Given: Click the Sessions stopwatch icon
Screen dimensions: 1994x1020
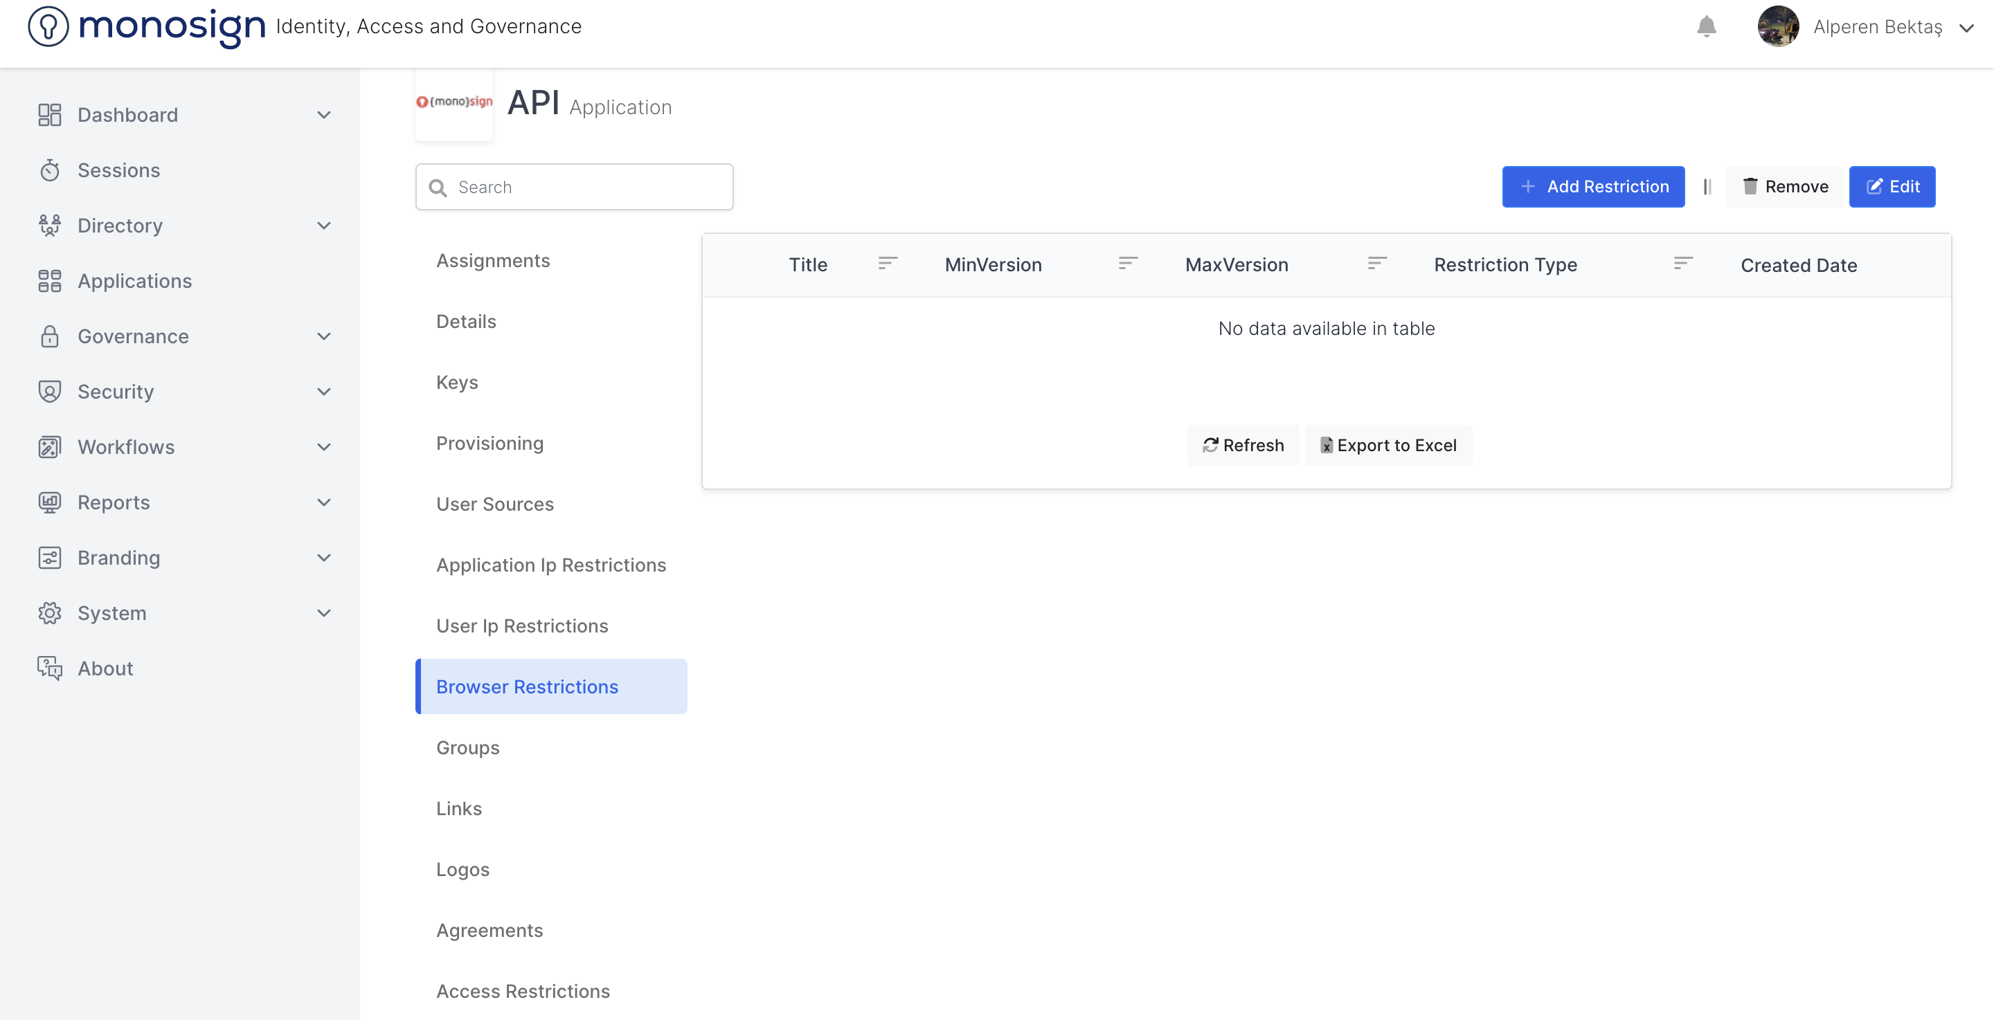Looking at the screenshot, I should click(50, 170).
